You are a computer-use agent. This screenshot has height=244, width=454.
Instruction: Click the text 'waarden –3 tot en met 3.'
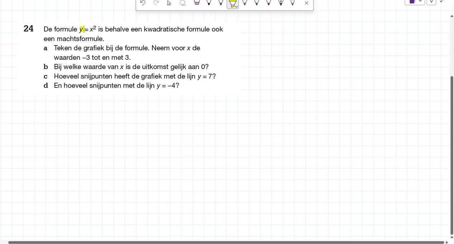[92, 58]
